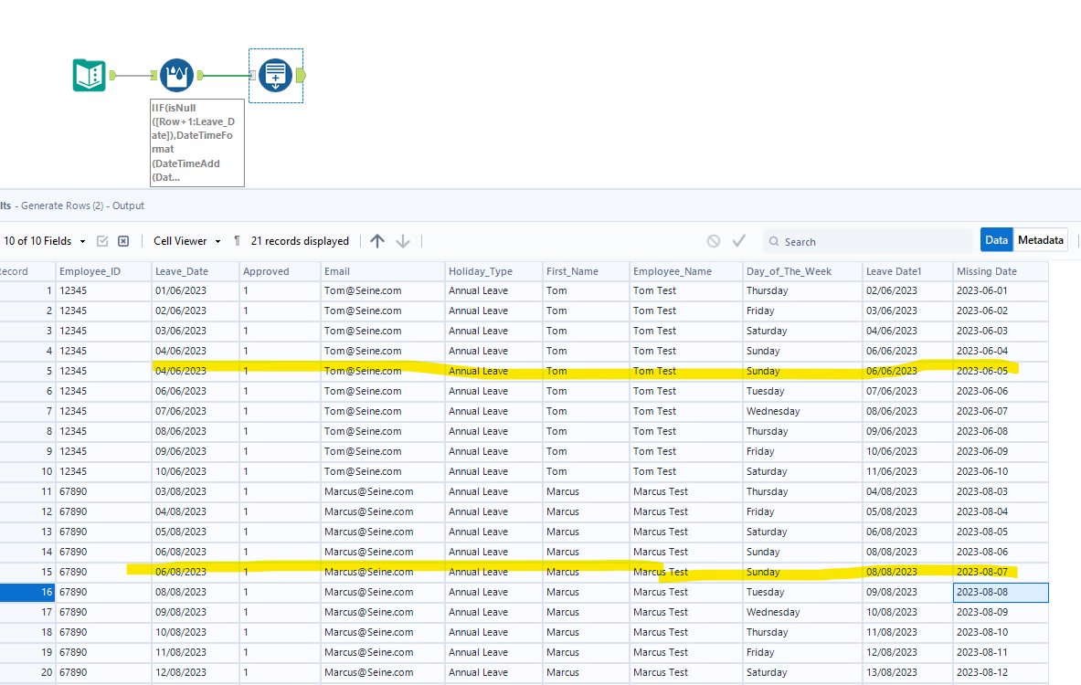
Task: Select the Multi-Row Formula tool
Action: tap(176, 75)
